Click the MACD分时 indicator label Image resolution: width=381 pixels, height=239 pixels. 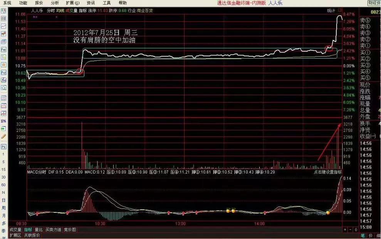click(x=37, y=172)
